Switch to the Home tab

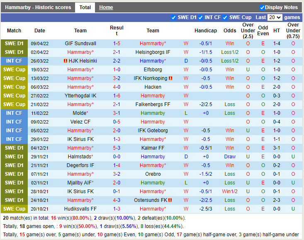(x=106, y=7)
